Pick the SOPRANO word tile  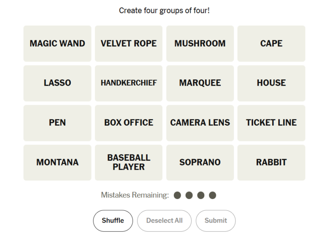[200, 163]
